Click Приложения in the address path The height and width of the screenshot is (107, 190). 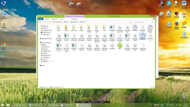pos(74,22)
